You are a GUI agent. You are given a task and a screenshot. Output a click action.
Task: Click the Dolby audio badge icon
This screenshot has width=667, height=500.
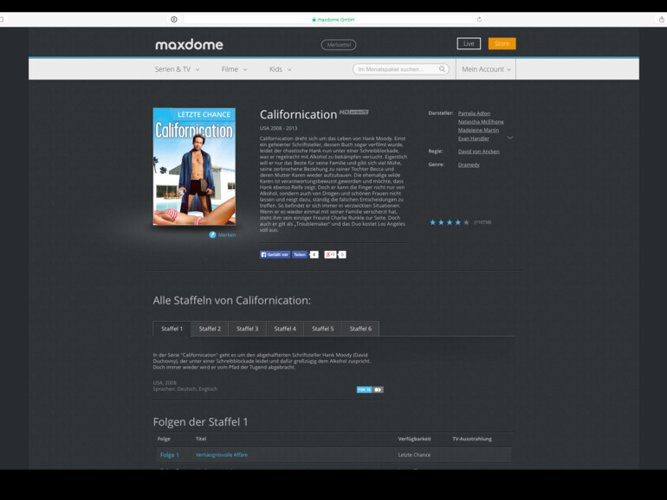point(378,389)
